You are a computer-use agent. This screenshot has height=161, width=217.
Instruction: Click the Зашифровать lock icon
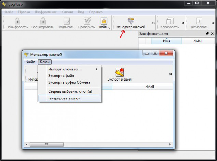coord(17,21)
